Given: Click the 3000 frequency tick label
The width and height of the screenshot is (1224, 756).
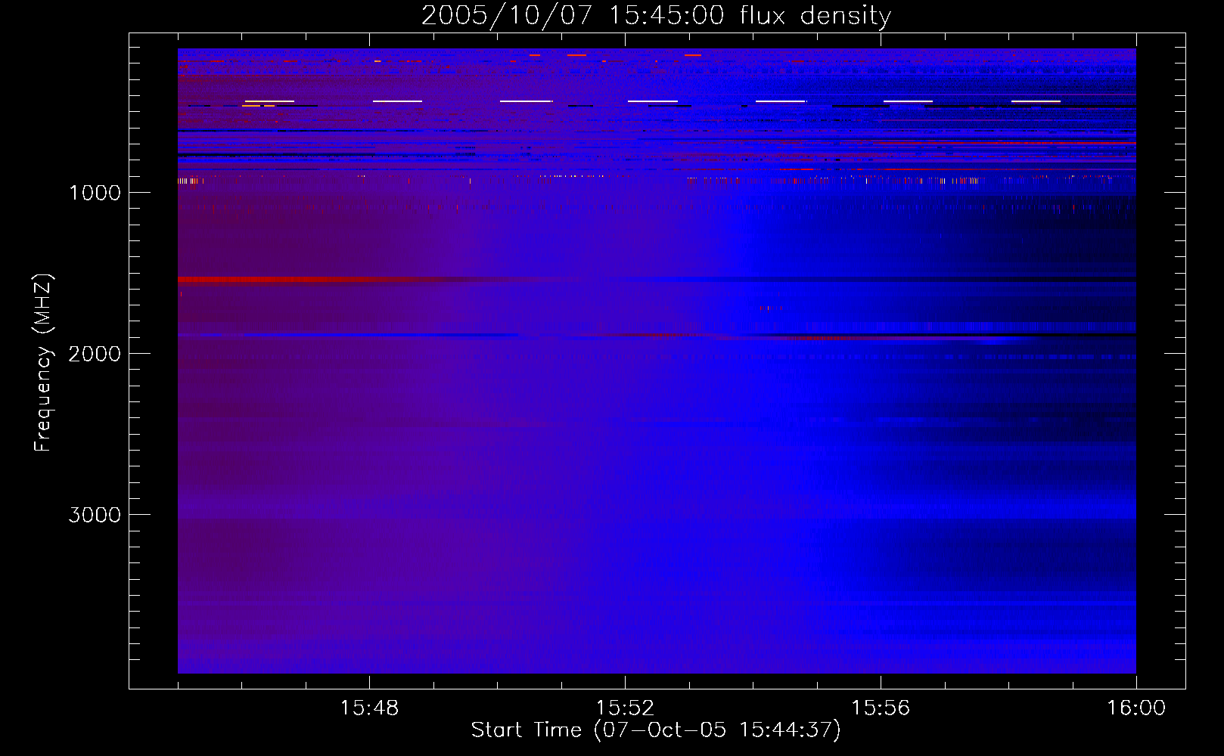Looking at the screenshot, I should pyautogui.click(x=95, y=515).
